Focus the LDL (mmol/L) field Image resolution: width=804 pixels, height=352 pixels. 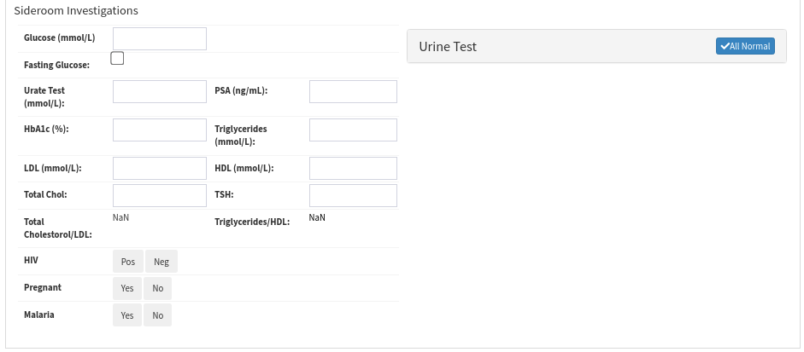(160, 168)
